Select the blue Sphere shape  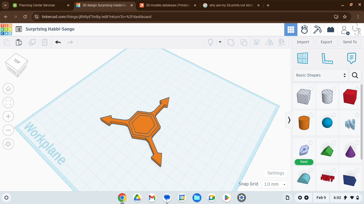pyautogui.click(x=327, y=123)
